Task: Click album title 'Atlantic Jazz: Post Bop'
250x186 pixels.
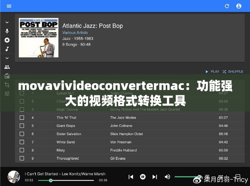Action: click(x=92, y=26)
